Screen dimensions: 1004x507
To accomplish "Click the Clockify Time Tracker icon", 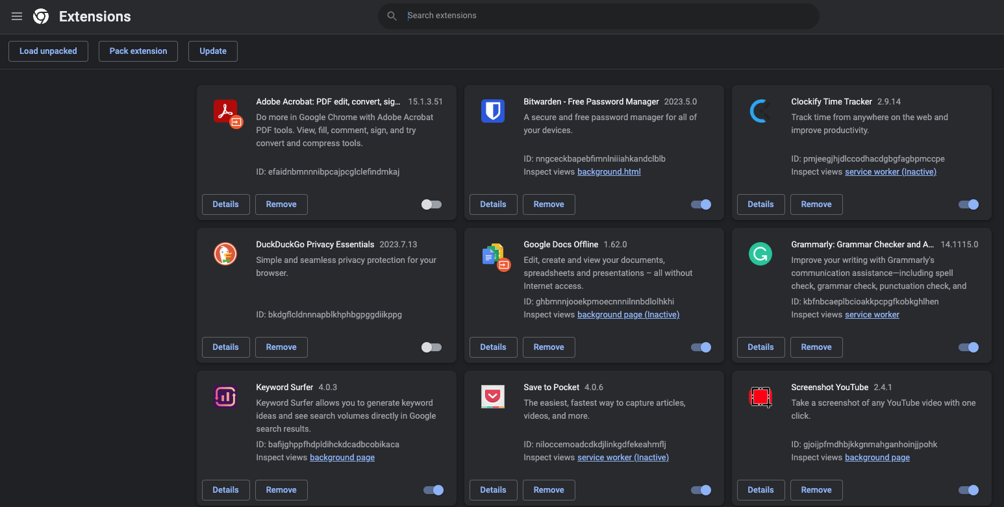I will pyautogui.click(x=760, y=111).
